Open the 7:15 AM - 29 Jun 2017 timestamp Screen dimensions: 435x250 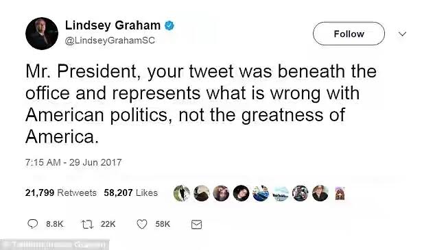click(73, 162)
